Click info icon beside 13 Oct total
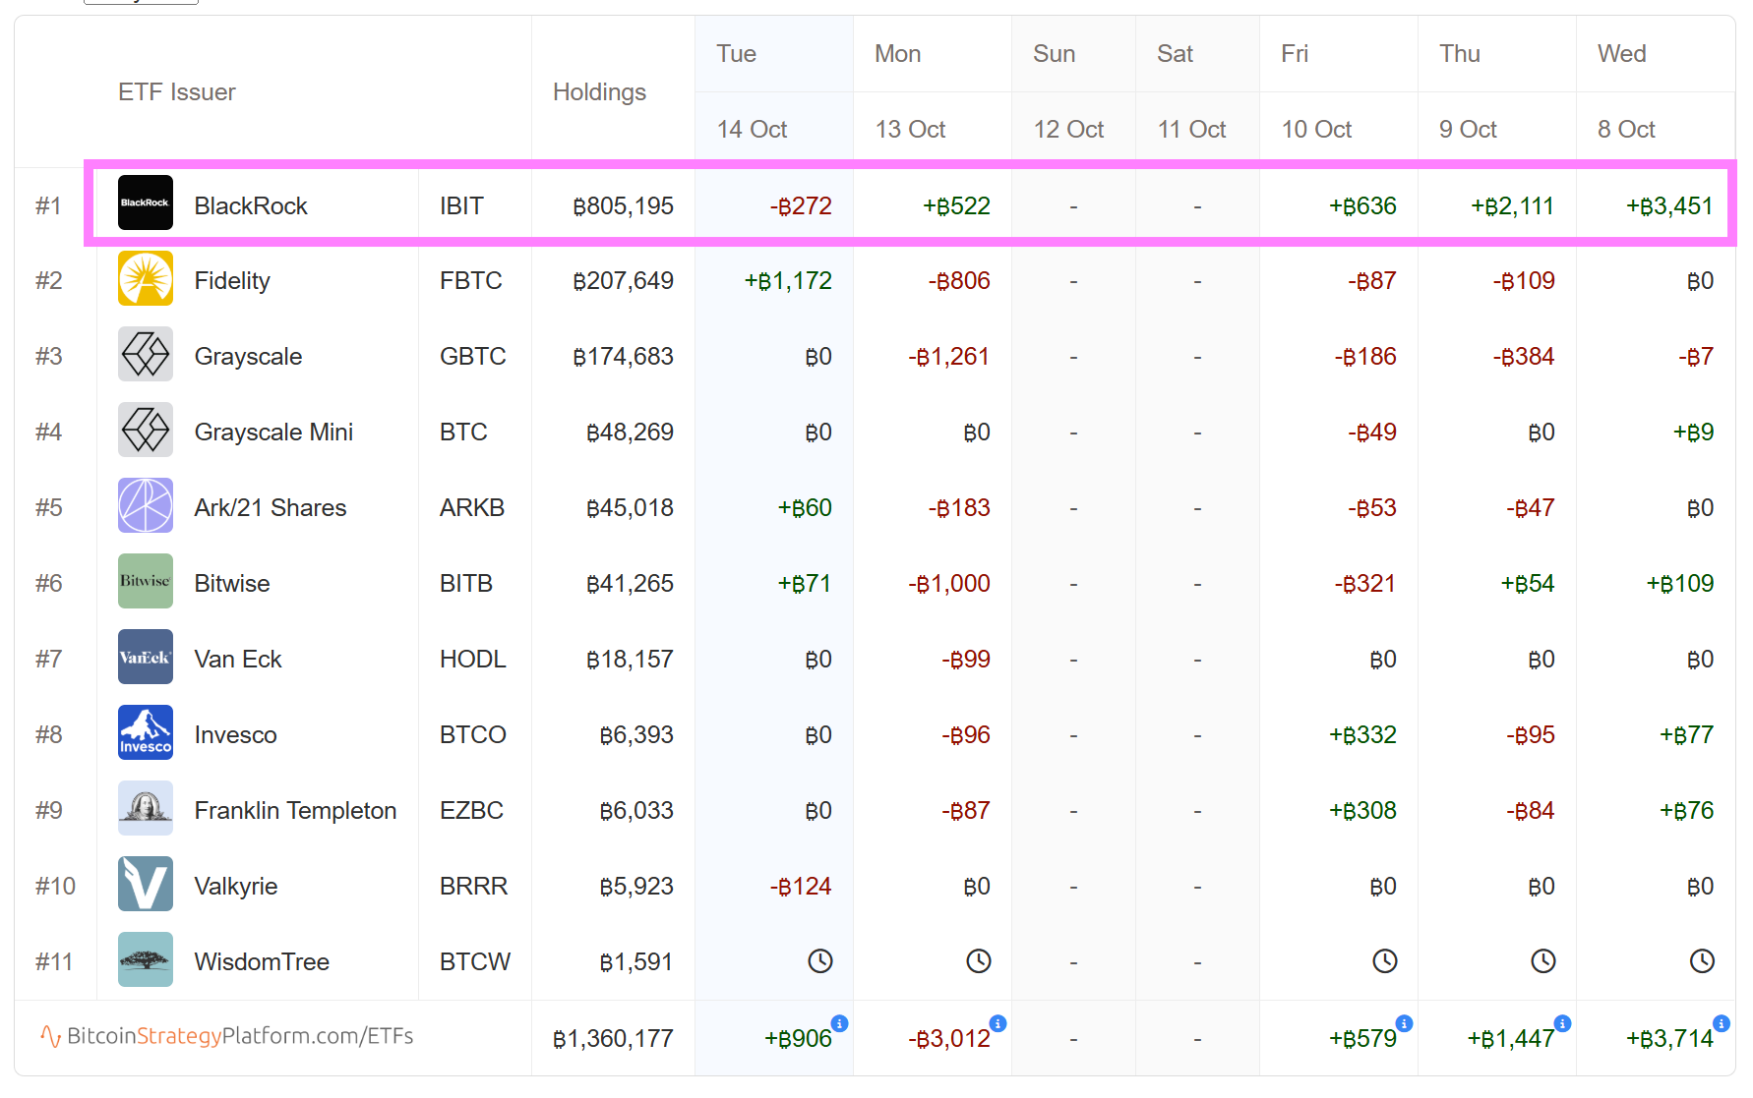 pos(997,1023)
